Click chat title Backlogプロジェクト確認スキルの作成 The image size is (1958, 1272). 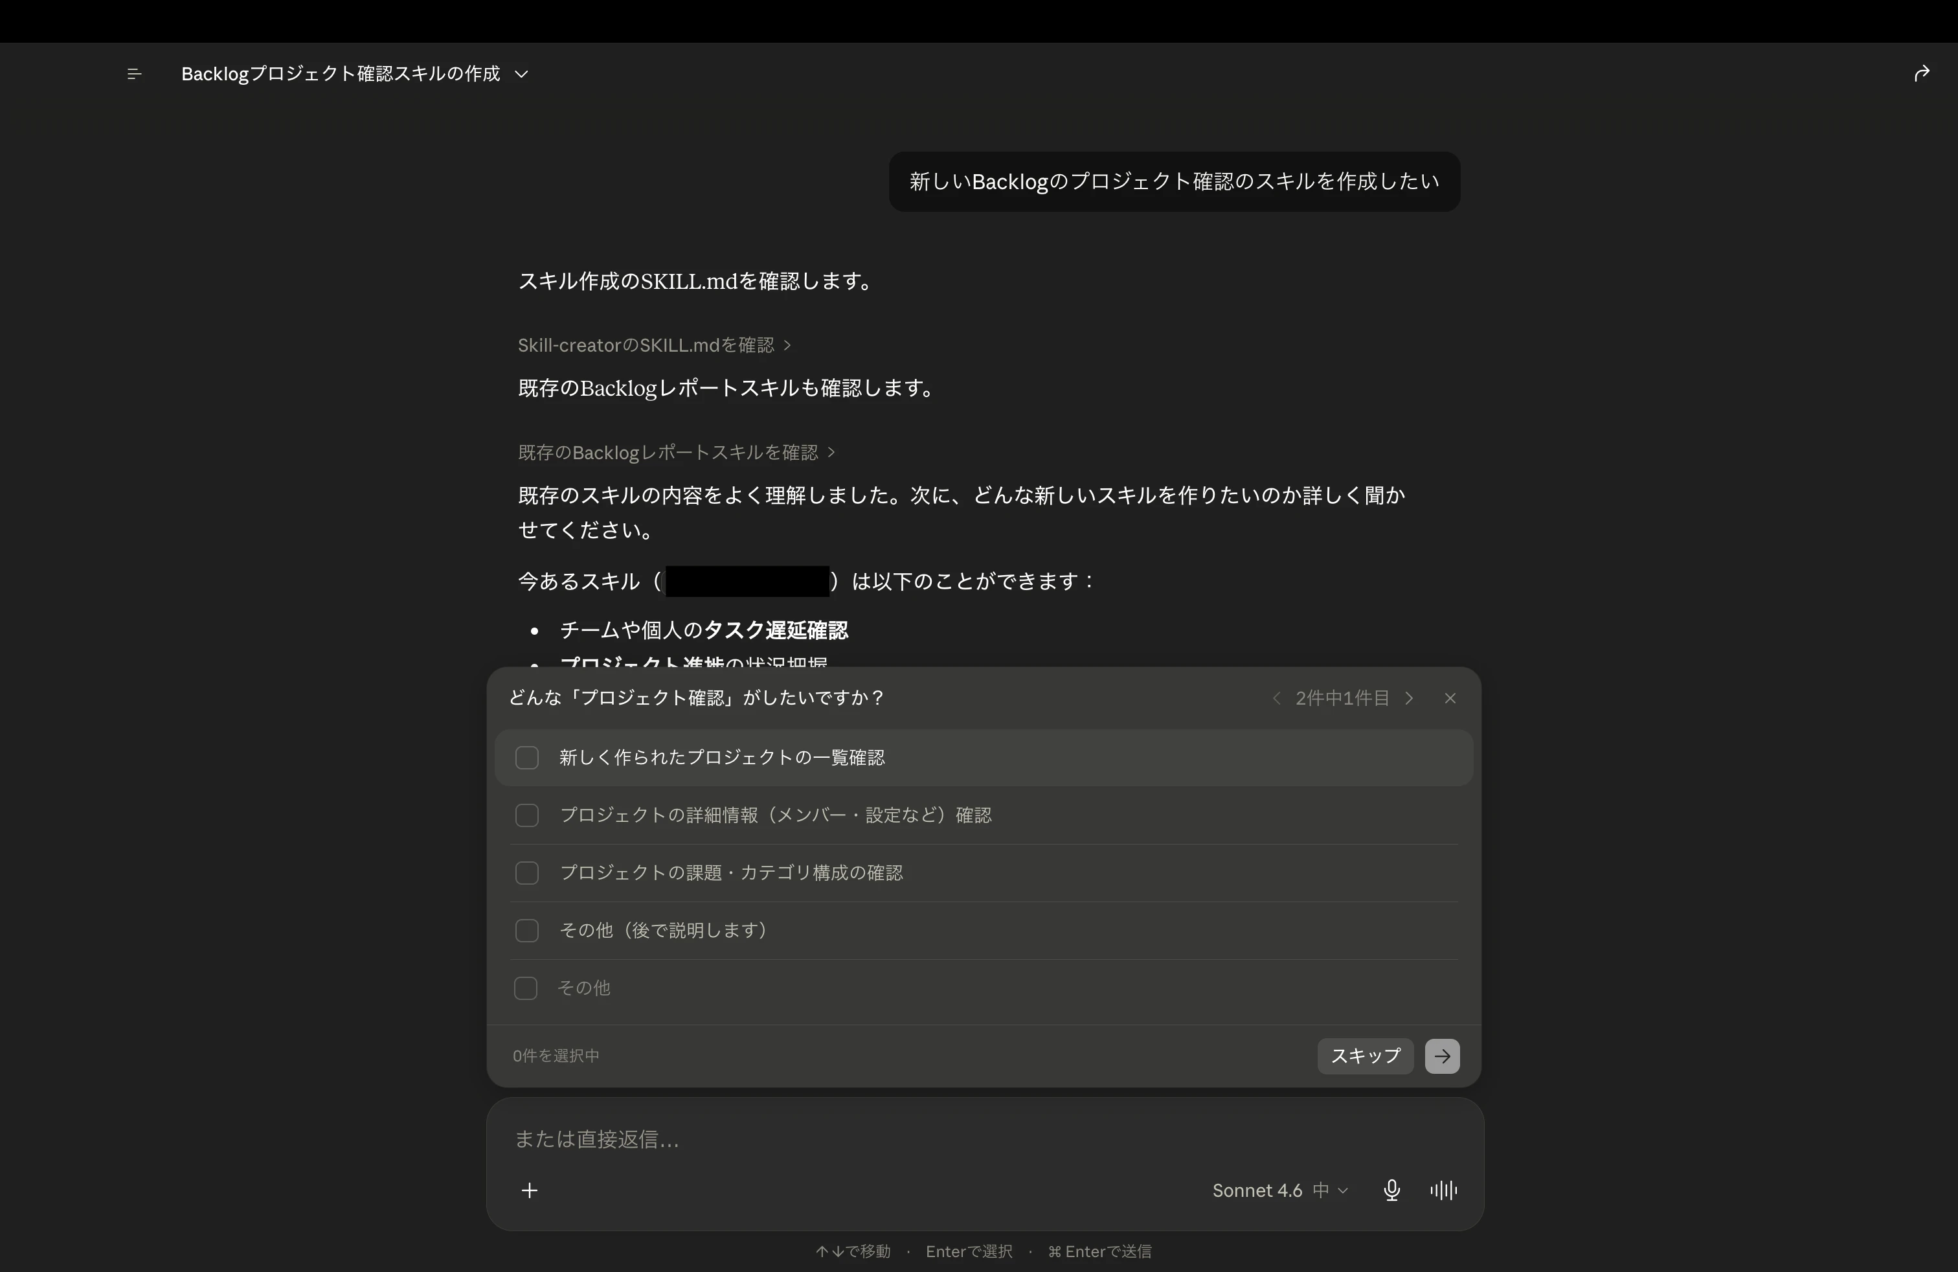[341, 74]
